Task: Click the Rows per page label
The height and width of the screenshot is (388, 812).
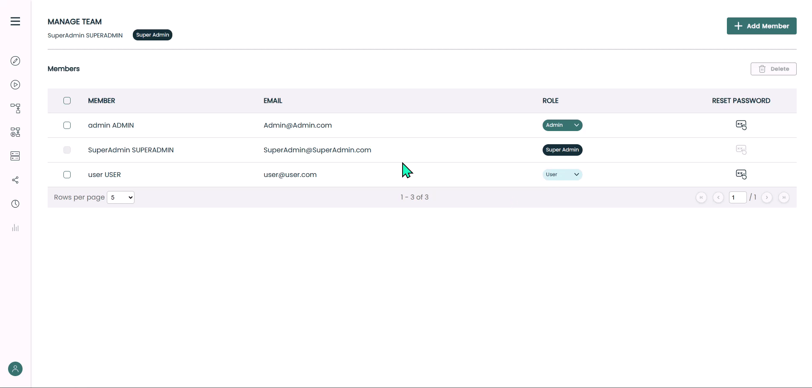Action: [79, 197]
